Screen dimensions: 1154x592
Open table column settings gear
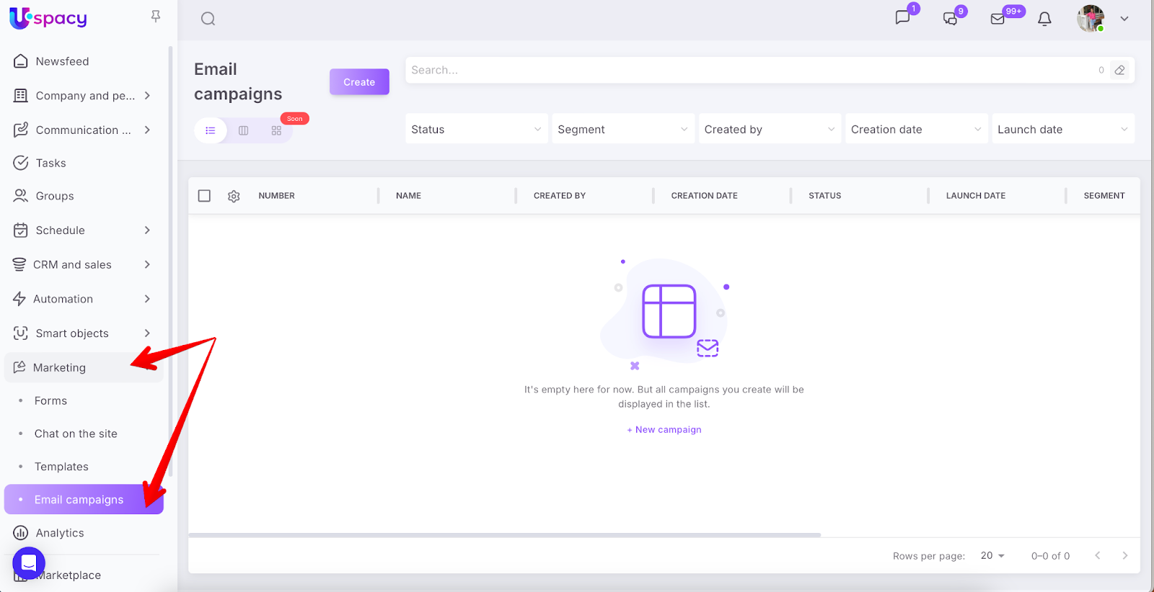tap(234, 196)
